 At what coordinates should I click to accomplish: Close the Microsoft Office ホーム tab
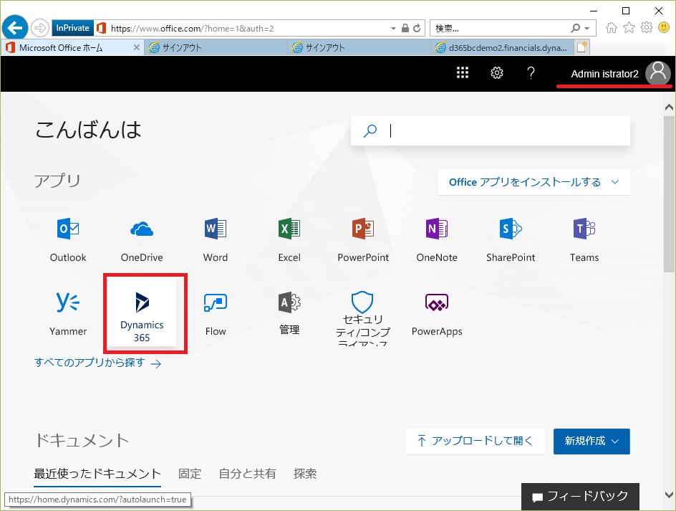click(x=136, y=47)
